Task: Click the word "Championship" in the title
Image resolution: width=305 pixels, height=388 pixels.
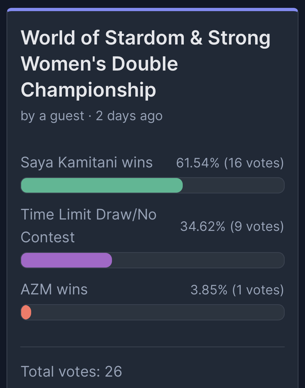Action: [x=88, y=90]
